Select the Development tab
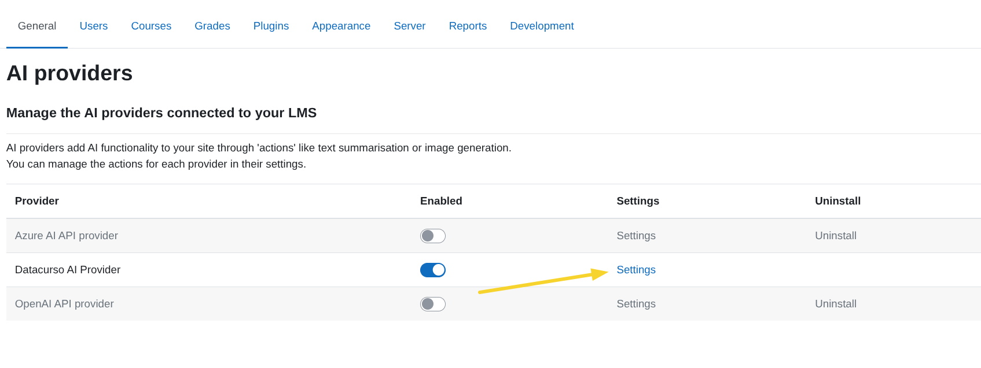This screenshot has width=981, height=368. 542,26
